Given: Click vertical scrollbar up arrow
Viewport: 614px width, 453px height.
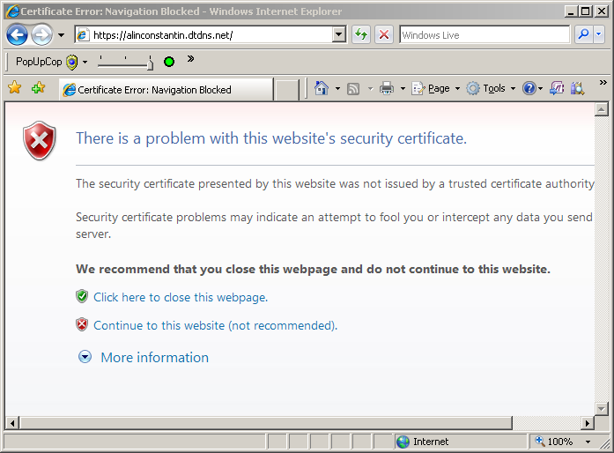Looking at the screenshot, I should pyautogui.click(x=601, y=109).
